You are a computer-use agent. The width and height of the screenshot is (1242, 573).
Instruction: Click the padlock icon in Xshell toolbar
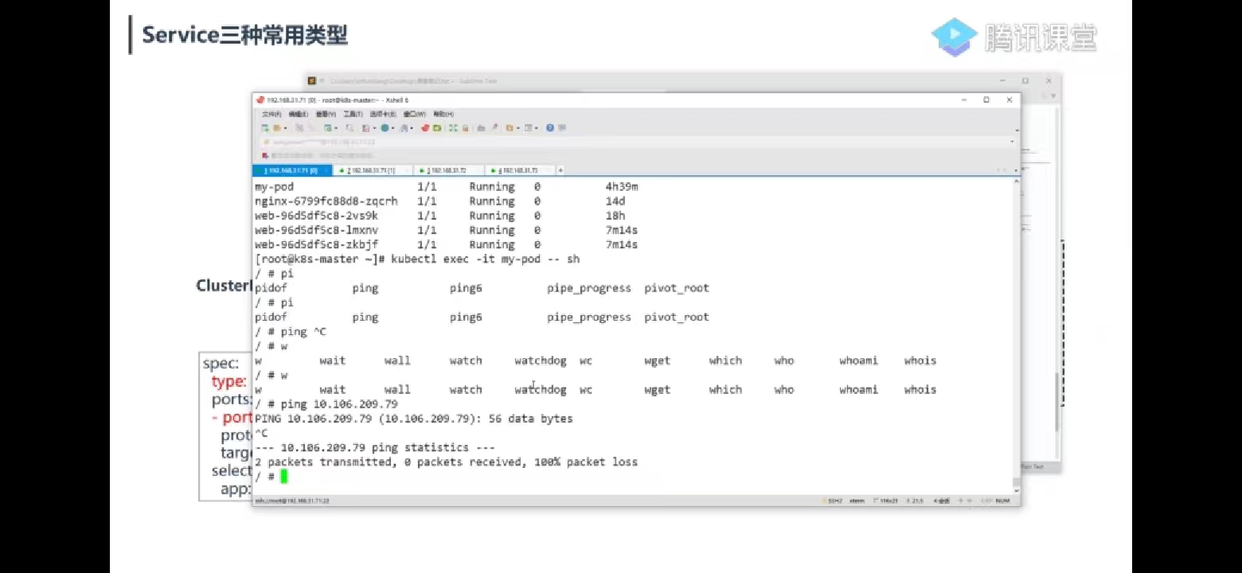pos(465,127)
